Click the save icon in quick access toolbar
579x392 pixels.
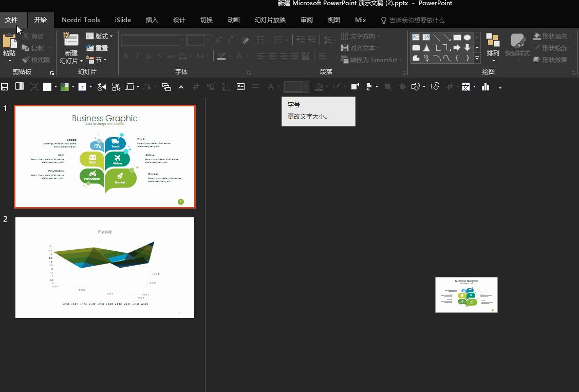tap(5, 87)
